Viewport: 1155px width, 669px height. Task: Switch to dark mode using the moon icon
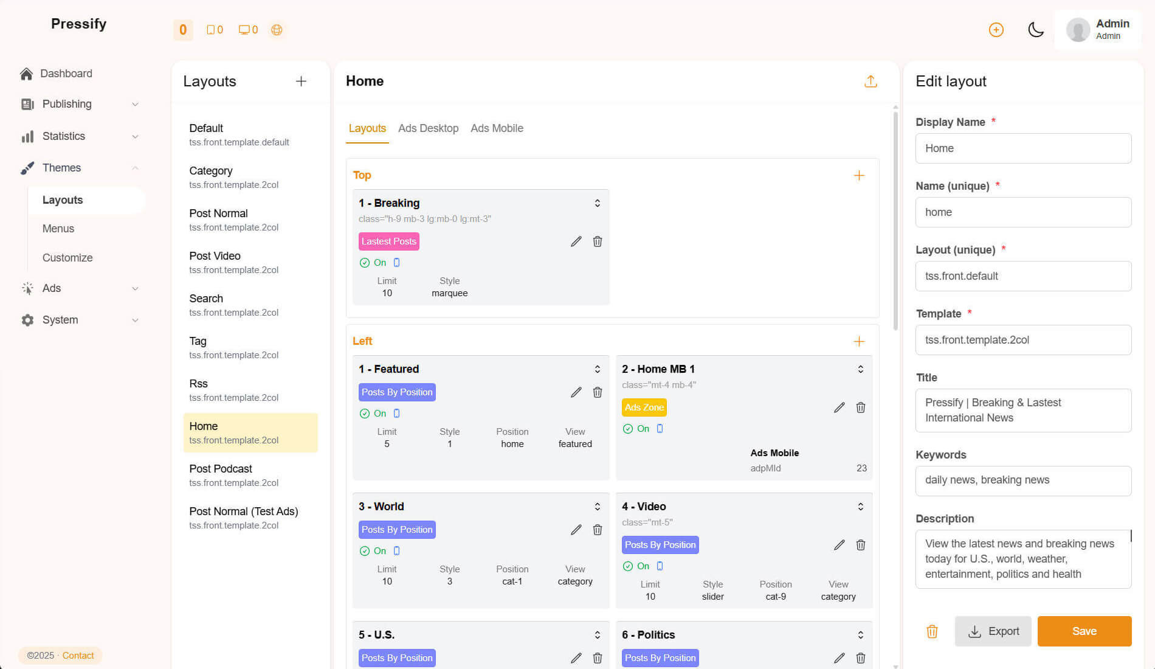(x=1036, y=30)
